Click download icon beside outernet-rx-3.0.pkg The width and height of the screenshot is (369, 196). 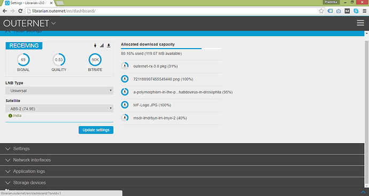pos(125,66)
